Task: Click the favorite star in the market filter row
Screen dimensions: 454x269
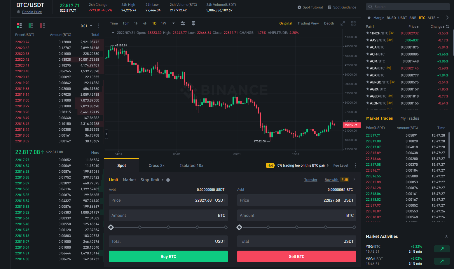Action: pos(369,18)
